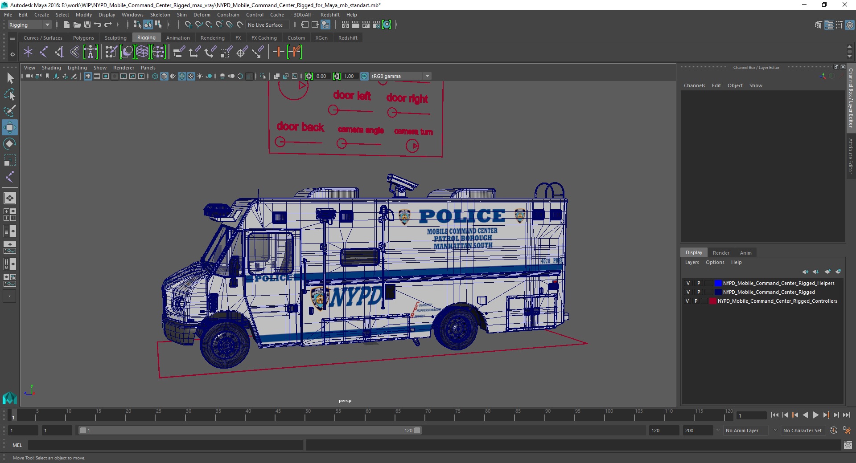
Task: Open the Skeleton menu
Action: point(160,15)
